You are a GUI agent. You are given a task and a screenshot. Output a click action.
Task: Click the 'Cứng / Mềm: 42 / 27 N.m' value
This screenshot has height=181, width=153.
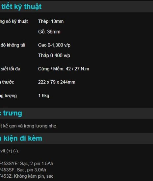(64, 69)
